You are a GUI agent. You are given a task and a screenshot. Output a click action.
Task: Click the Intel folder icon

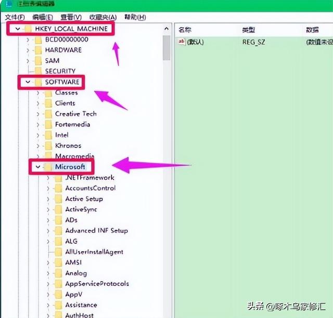click(48, 135)
